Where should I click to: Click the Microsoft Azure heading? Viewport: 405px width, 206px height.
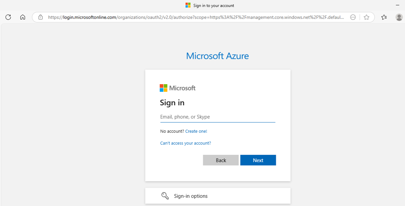217,56
